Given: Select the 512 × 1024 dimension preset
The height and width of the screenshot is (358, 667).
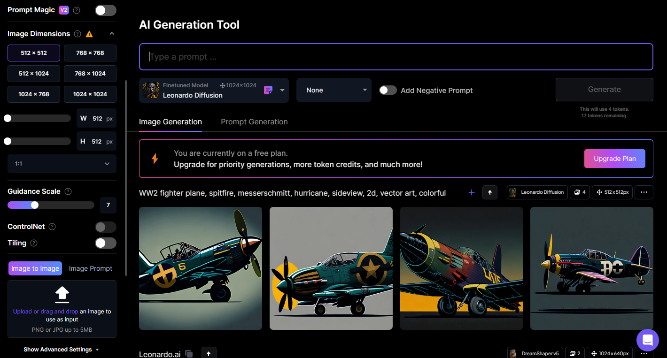Looking at the screenshot, I should [34, 74].
